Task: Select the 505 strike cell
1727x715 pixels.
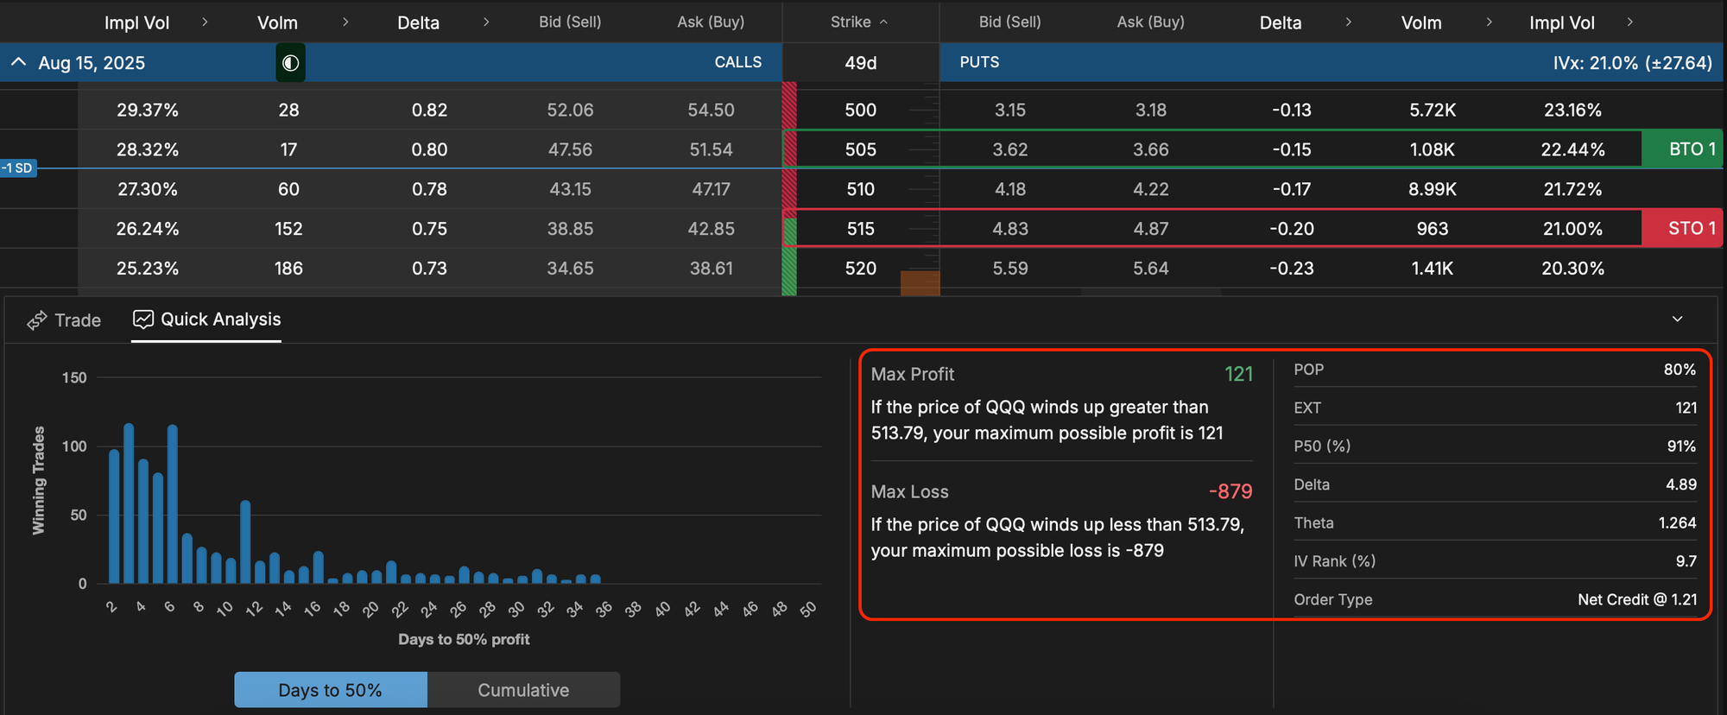Action: tap(861, 149)
